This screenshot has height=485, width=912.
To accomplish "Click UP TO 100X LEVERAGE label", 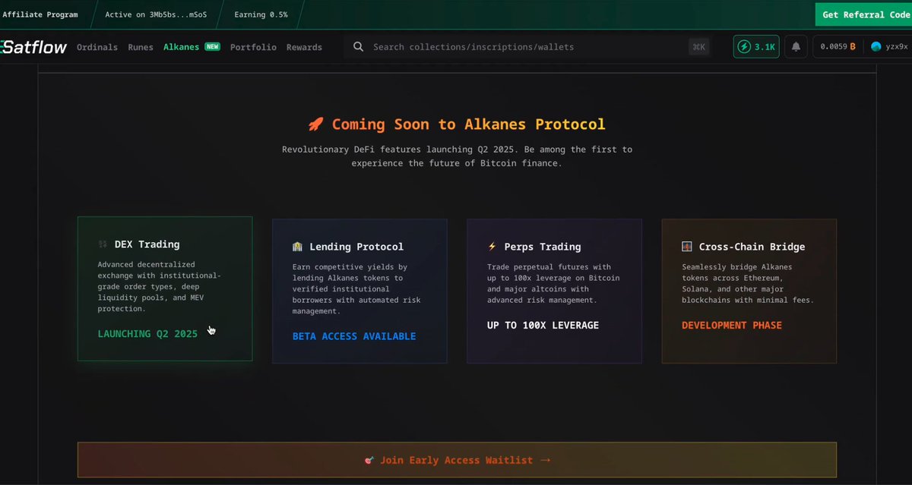I will tap(543, 325).
